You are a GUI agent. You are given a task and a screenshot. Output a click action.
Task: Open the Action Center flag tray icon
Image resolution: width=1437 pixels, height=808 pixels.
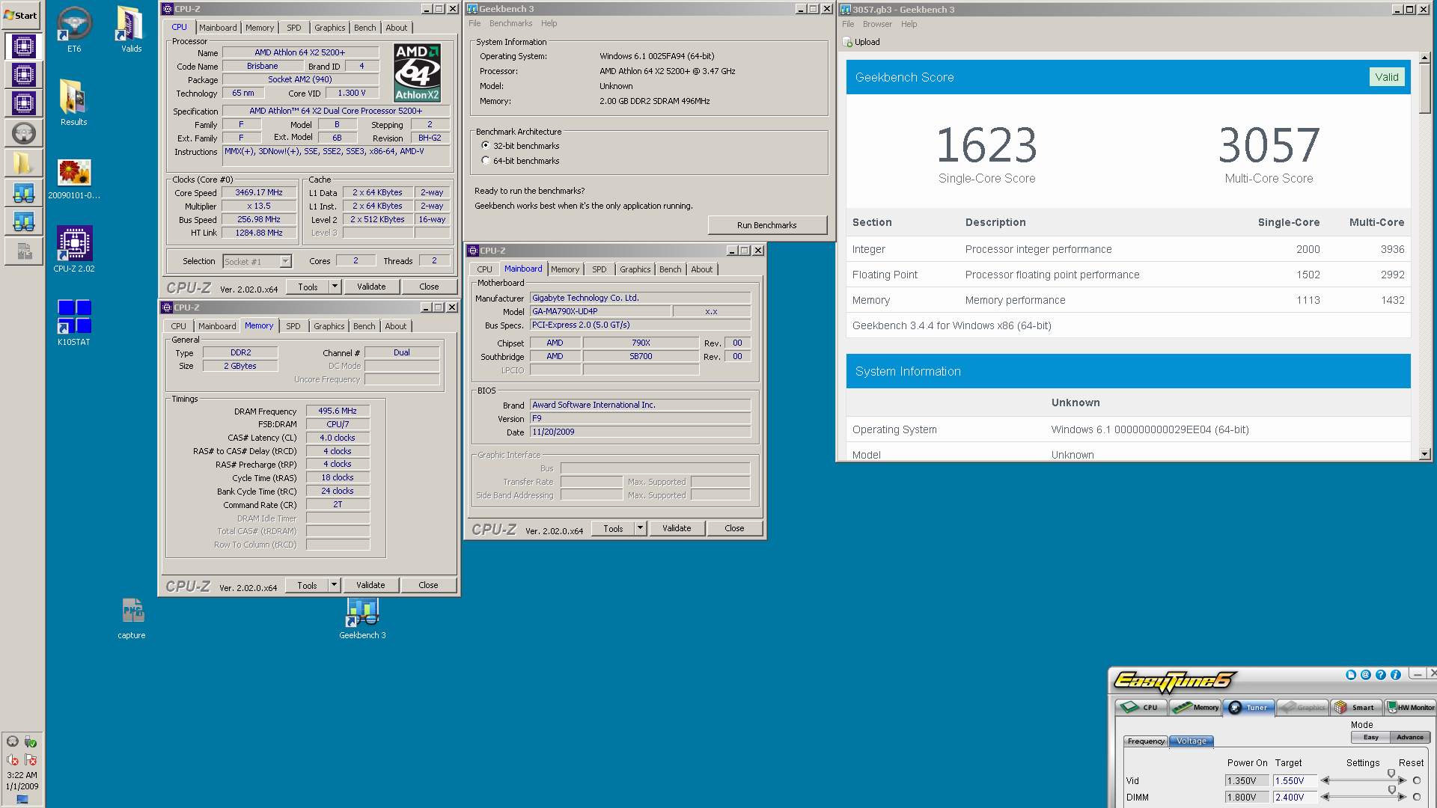click(31, 759)
